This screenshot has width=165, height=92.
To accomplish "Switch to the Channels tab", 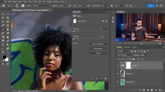I will (127, 47).
